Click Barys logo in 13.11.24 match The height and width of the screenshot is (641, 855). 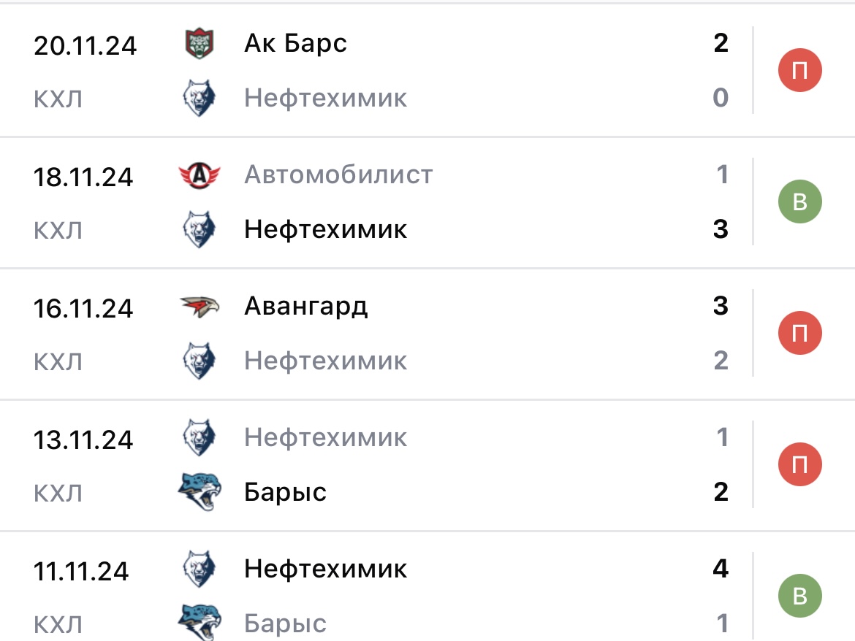tap(199, 492)
